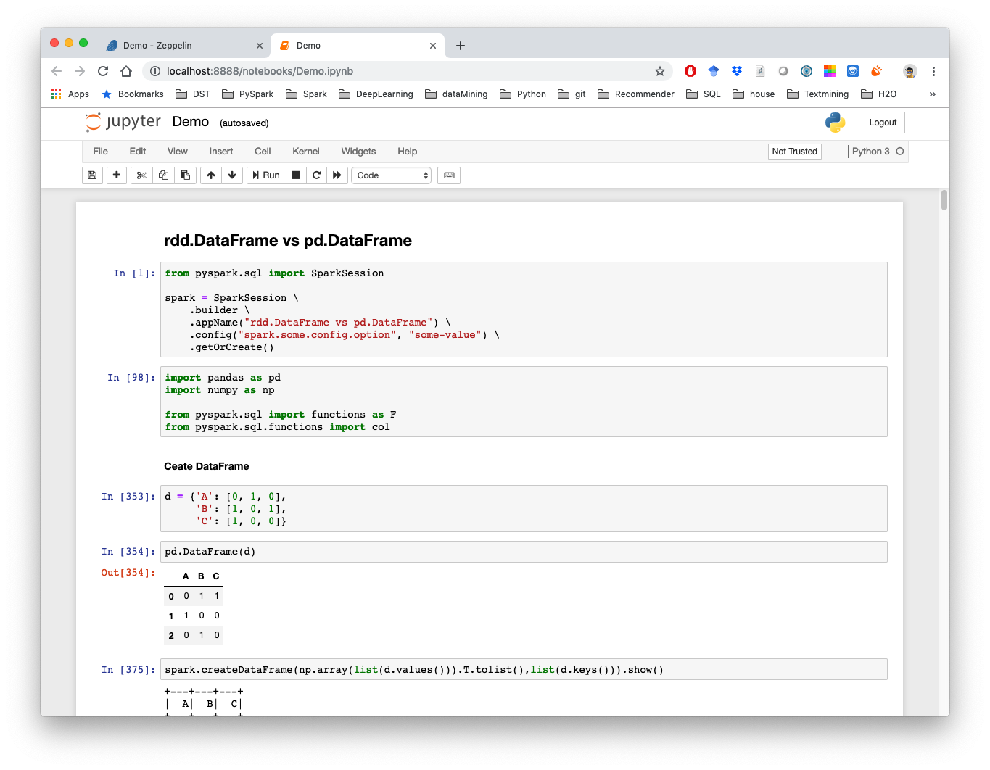Open the command palette keyboard icon
This screenshot has height=770, width=990.
coord(449,175)
